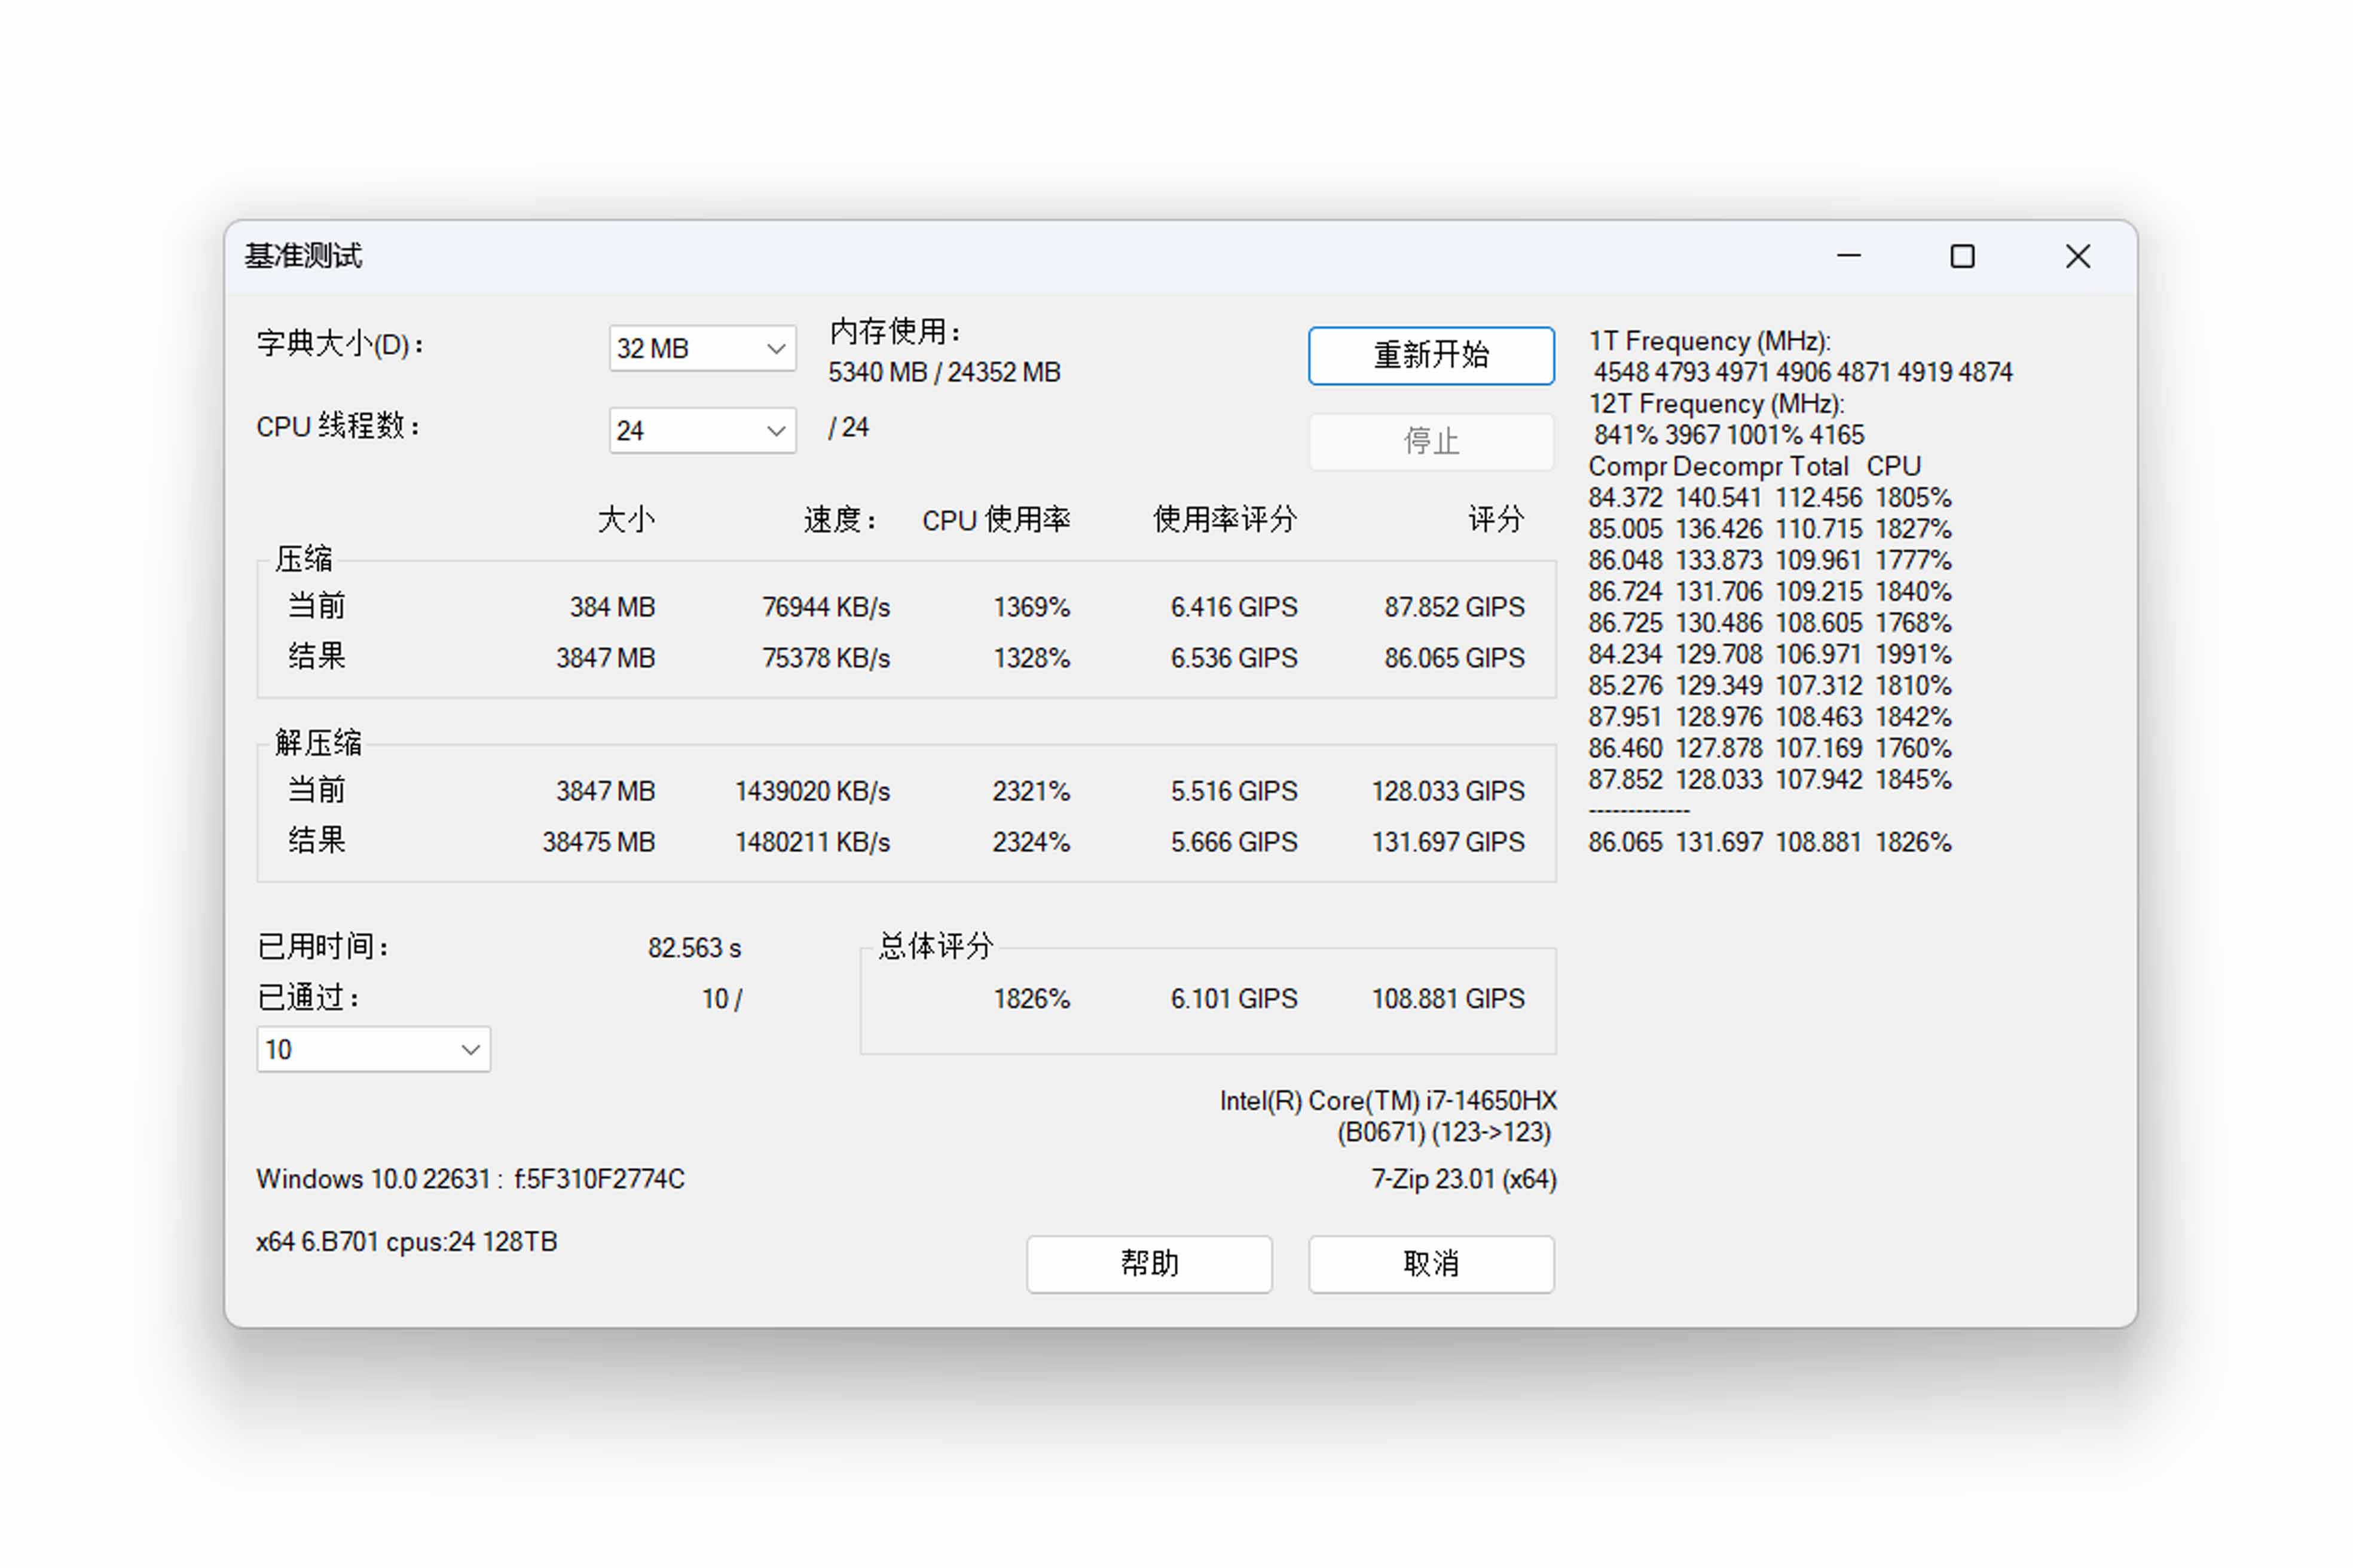
Task: Maximize the benchmark window
Action: tap(1962, 257)
